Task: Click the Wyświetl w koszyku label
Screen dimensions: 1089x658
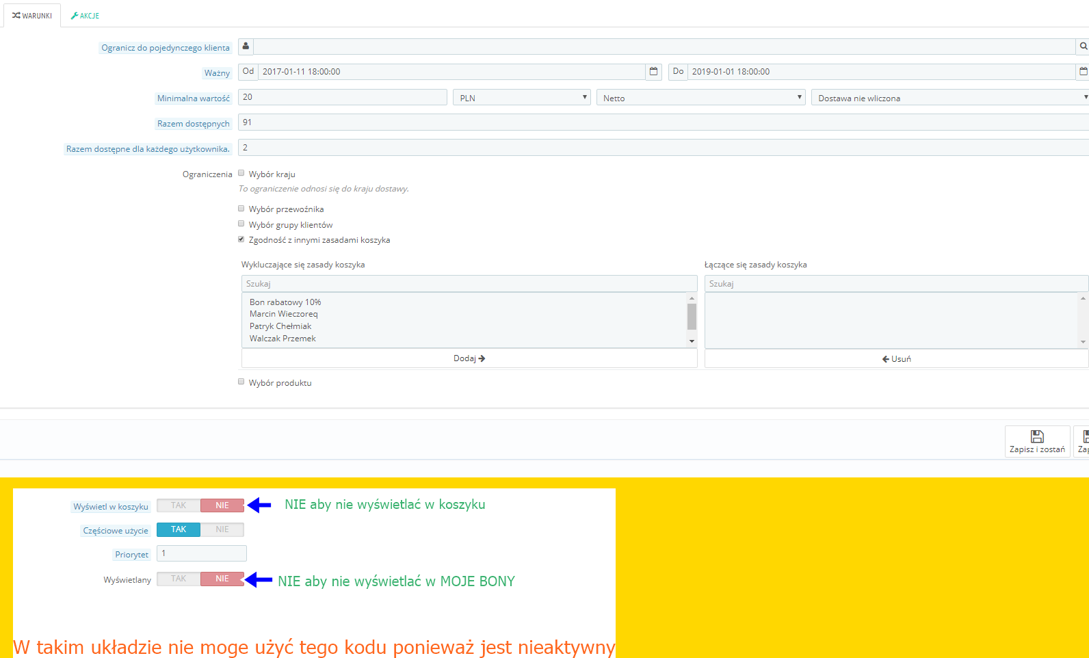Action: pyautogui.click(x=111, y=507)
